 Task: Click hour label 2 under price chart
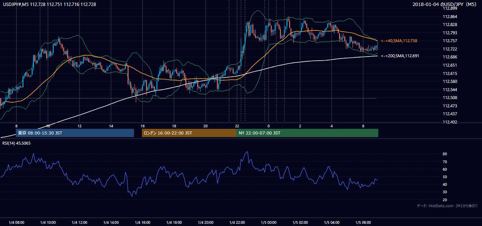pos(300,126)
